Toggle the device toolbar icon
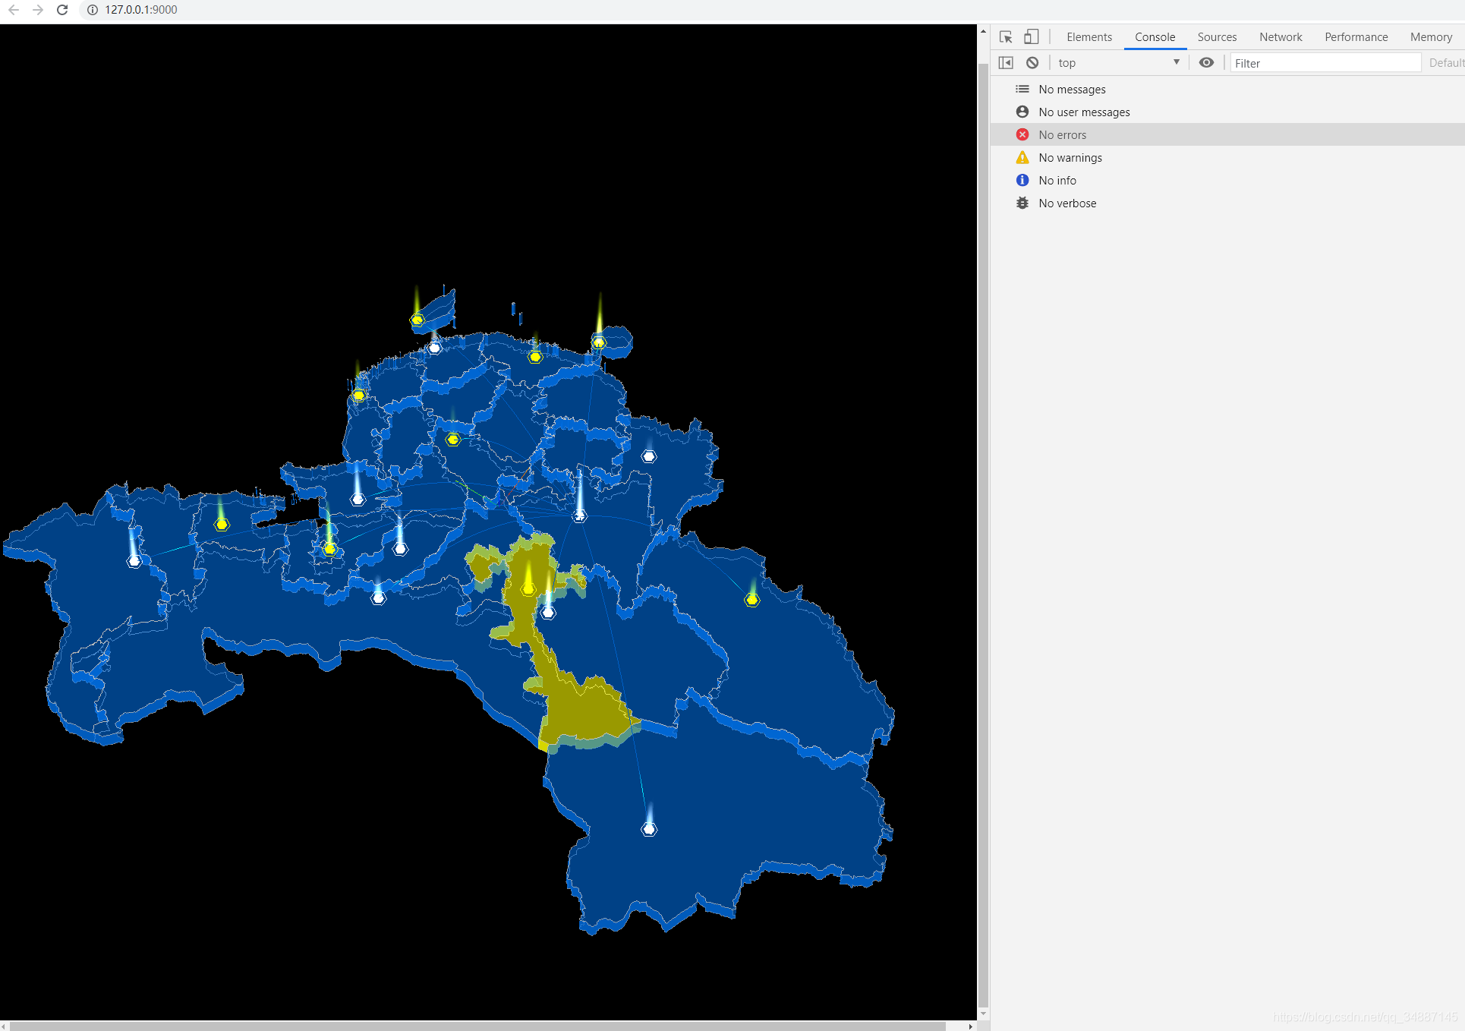The image size is (1465, 1031). pyautogui.click(x=1031, y=37)
